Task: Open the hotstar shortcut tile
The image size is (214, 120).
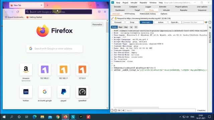Action: (x=26, y=92)
